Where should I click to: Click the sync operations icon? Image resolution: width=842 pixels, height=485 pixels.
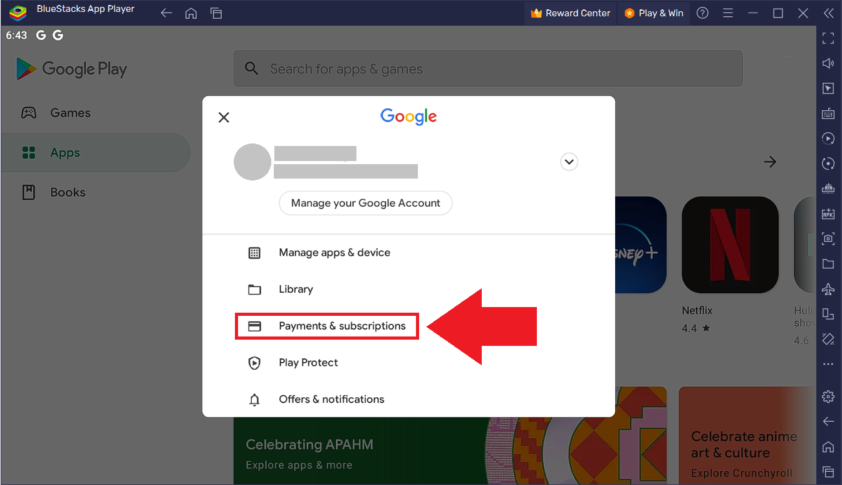(828, 164)
